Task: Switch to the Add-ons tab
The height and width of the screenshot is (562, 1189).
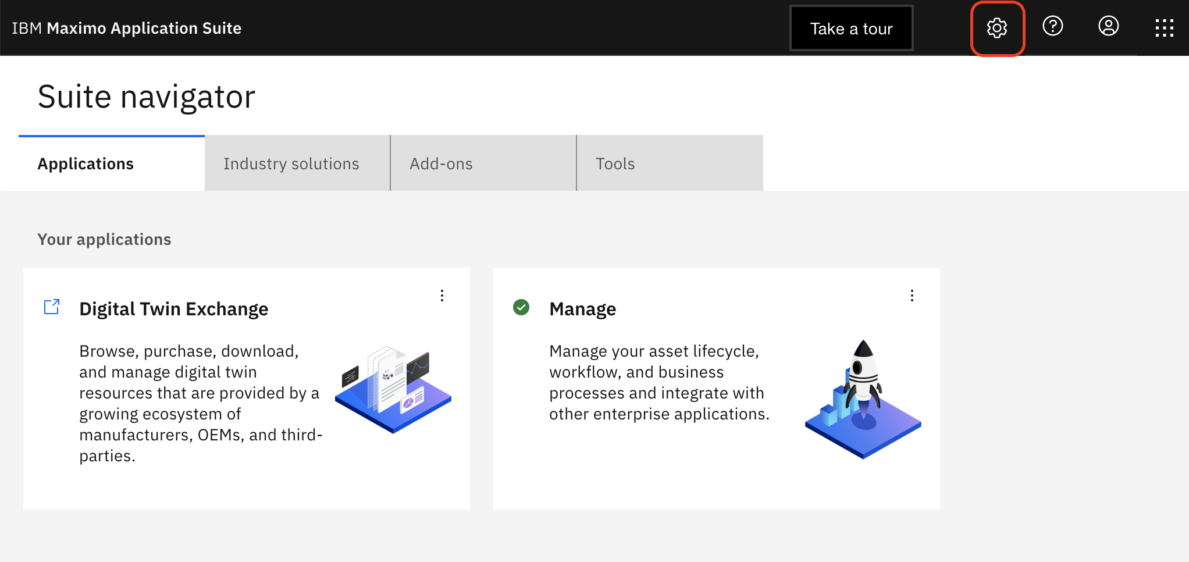Action: 483,163
